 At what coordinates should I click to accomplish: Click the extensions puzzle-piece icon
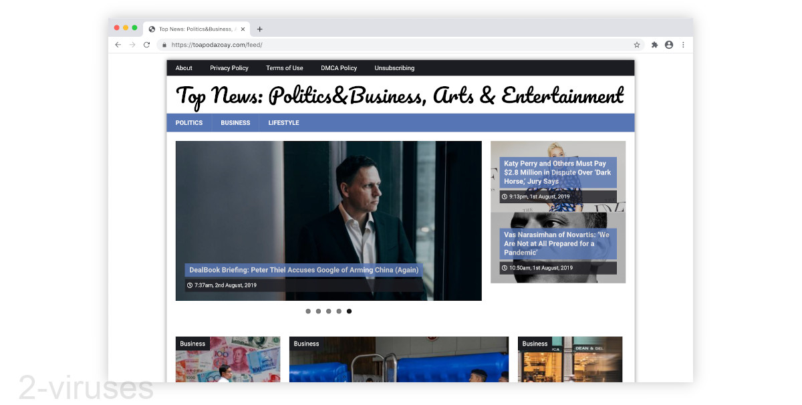pos(654,44)
